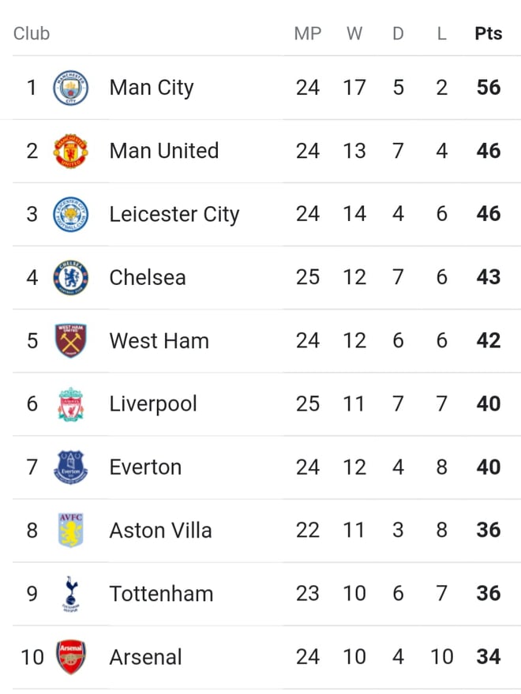Click the Tottenham cockerel crest
This screenshot has height=694, width=521.
pos(70,594)
